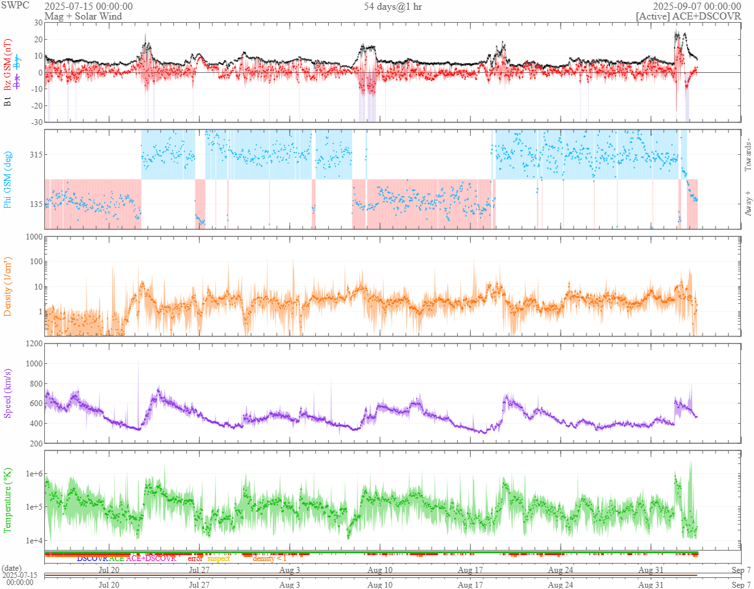The image size is (754, 589).
Task: Click the Phi GSM (deg) axis label
Action: [8, 179]
